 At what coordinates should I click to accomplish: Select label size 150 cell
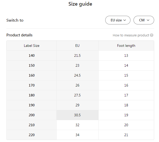32,65
